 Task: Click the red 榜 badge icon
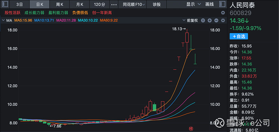pyautogui.click(x=191, y=129)
